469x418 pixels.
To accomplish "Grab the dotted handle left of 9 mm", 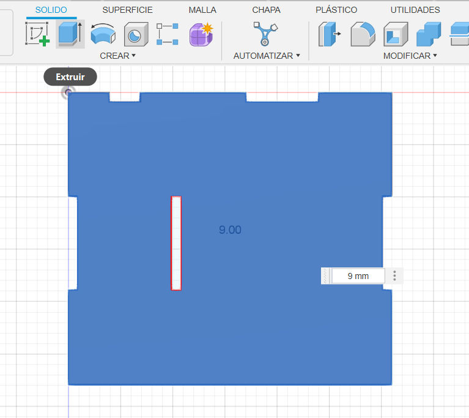I will pos(325,276).
